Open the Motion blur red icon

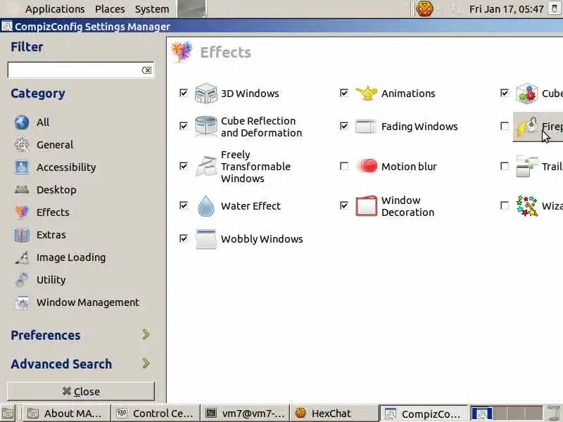[x=366, y=166]
